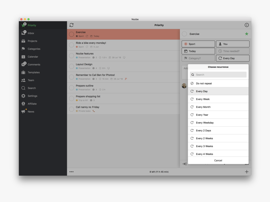Click the phone icon on Call nanny task
The height and width of the screenshot is (202, 270).
click(94, 111)
